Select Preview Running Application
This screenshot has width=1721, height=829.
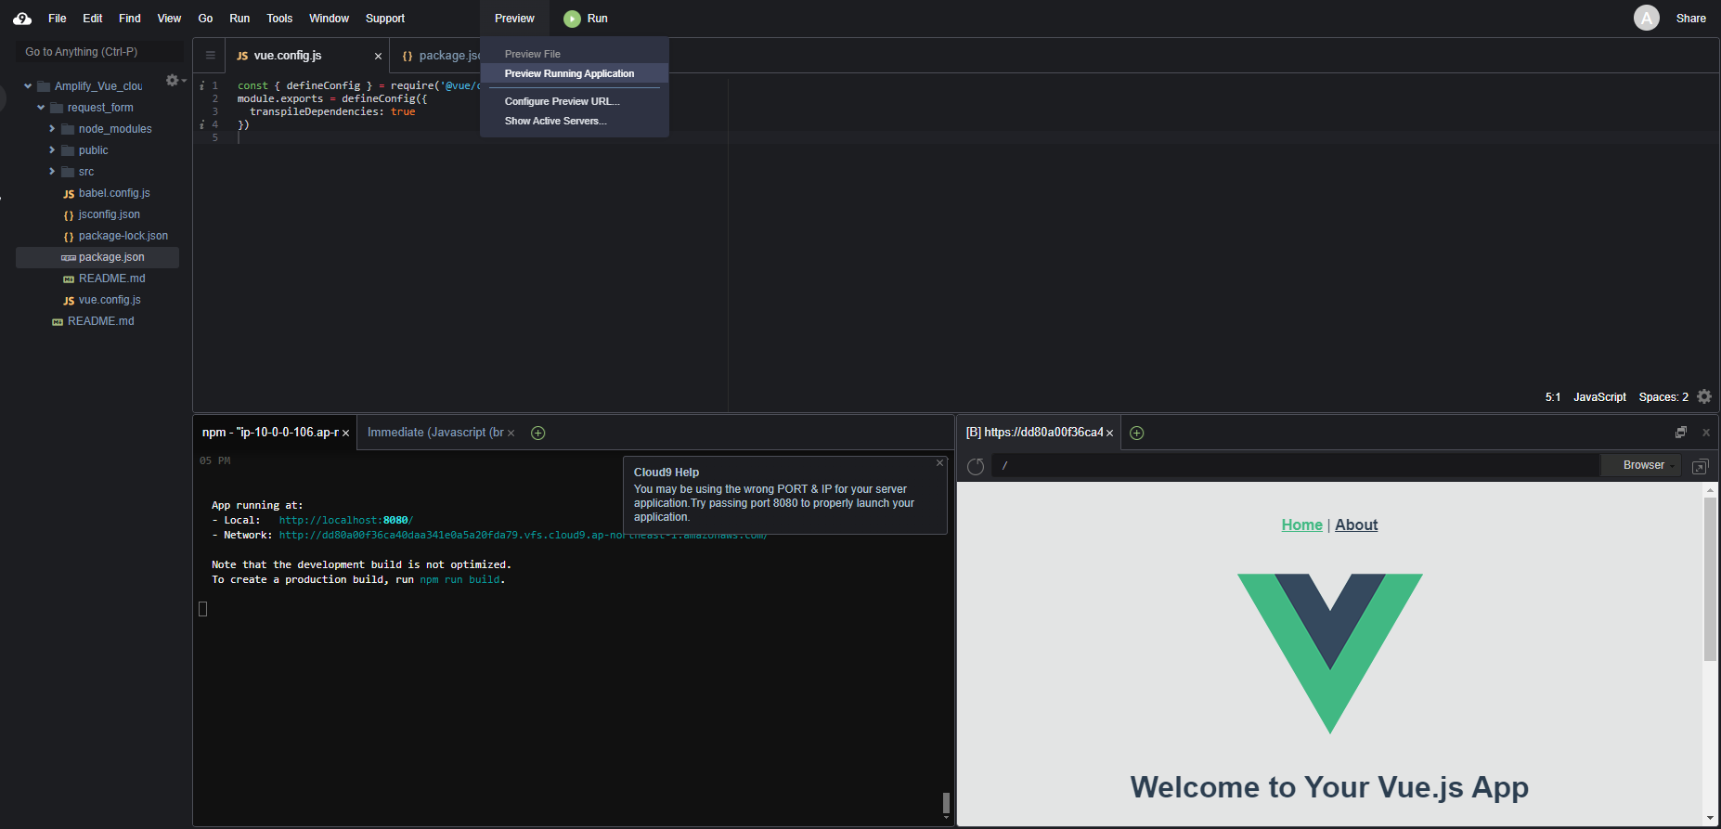575,73
